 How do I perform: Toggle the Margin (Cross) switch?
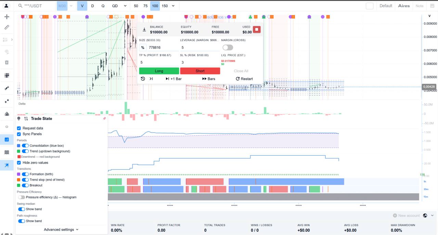[x=228, y=47]
